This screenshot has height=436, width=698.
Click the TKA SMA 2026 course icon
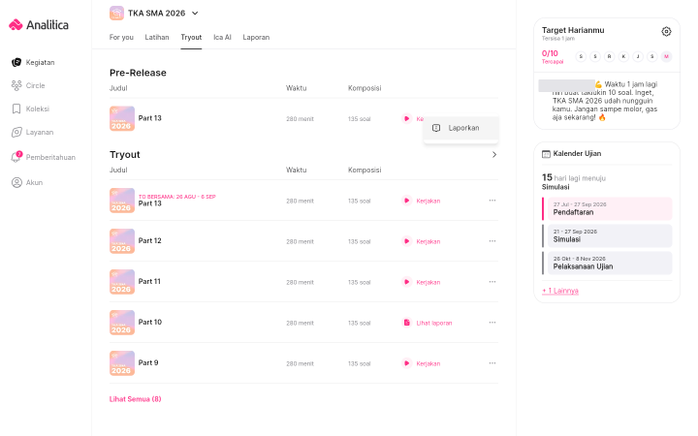tap(116, 13)
